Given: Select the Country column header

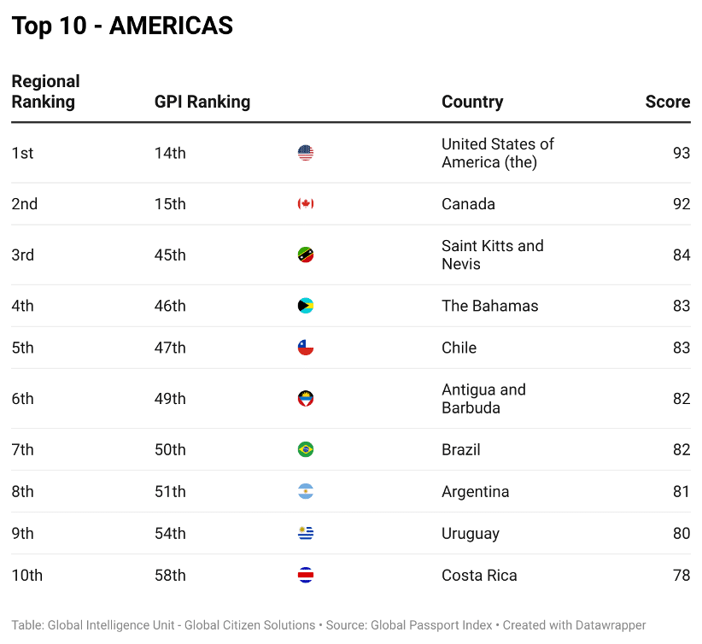Looking at the screenshot, I should pyautogui.click(x=472, y=102).
